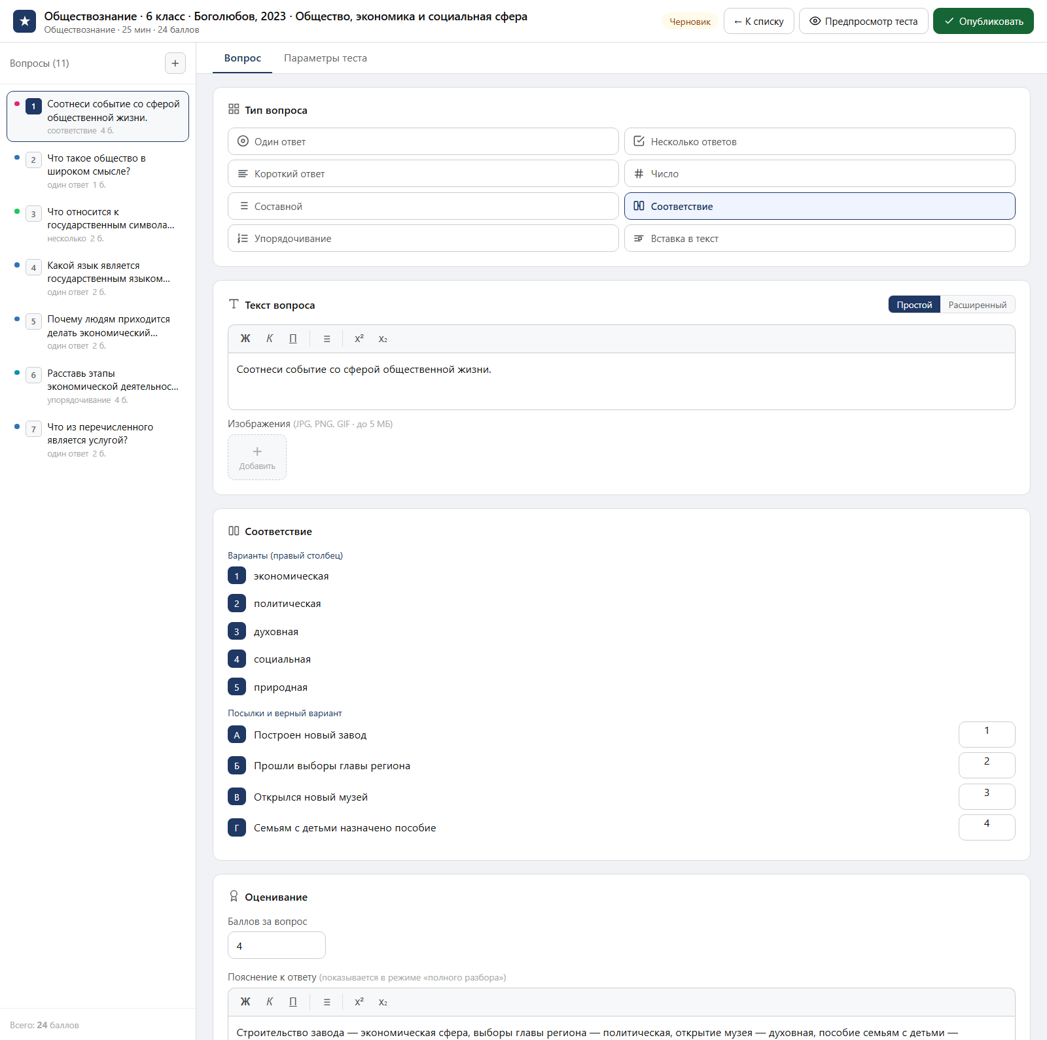The image size is (1047, 1040).
Task: Click the Баллов за вопрос input field
Action: pos(276,946)
